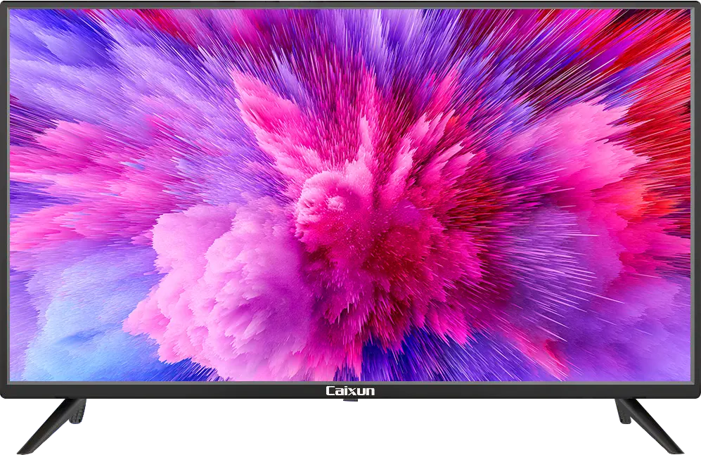Click the IR sensor below Caixun logo
701x455 pixels.
tap(350, 400)
